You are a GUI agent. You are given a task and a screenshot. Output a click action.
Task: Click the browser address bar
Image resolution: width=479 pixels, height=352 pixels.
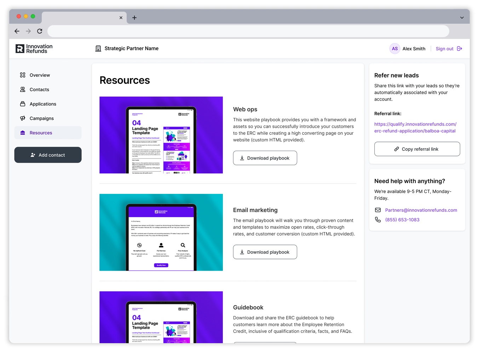[x=248, y=31]
